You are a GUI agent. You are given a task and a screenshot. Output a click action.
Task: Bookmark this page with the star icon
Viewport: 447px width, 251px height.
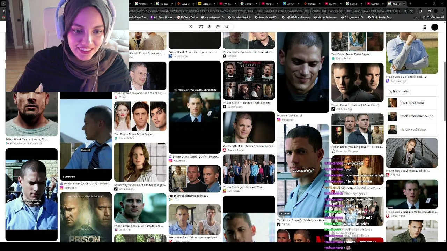pos(411,11)
